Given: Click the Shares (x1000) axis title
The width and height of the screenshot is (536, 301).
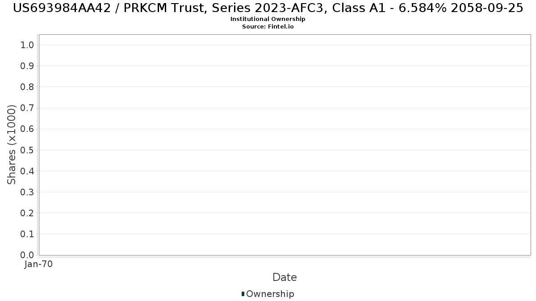Looking at the screenshot, I should pyautogui.click(x=12, y=144).
